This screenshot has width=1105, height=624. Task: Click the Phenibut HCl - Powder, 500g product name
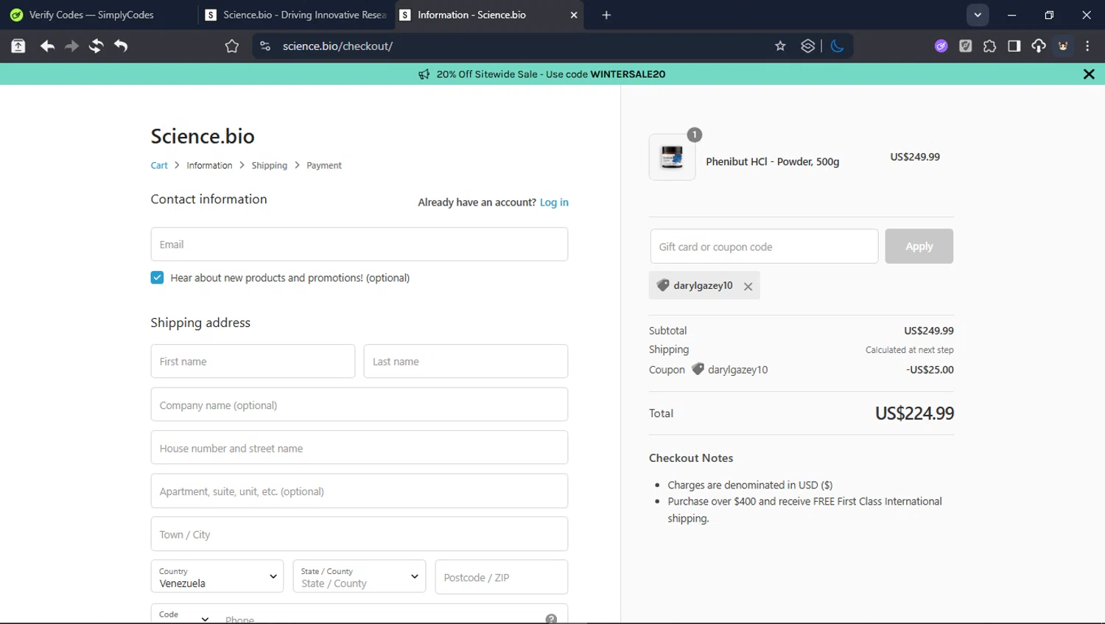coord(772,162)
